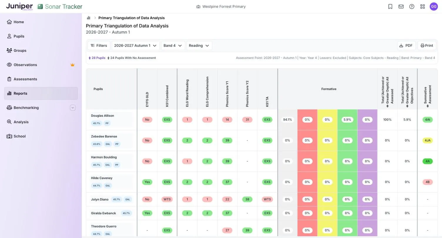Open the bookmark icon in top bar

[390, 6]
